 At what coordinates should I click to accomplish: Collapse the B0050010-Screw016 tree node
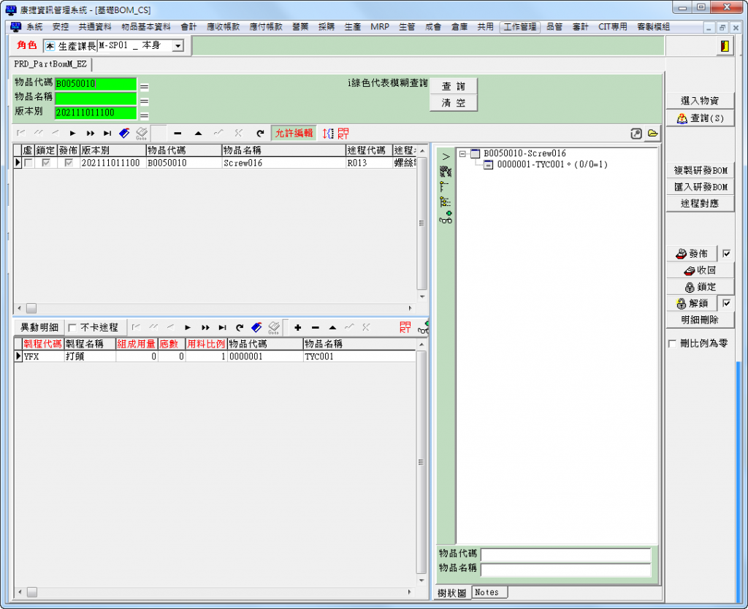pyautogui.click(x=462, y=154)
